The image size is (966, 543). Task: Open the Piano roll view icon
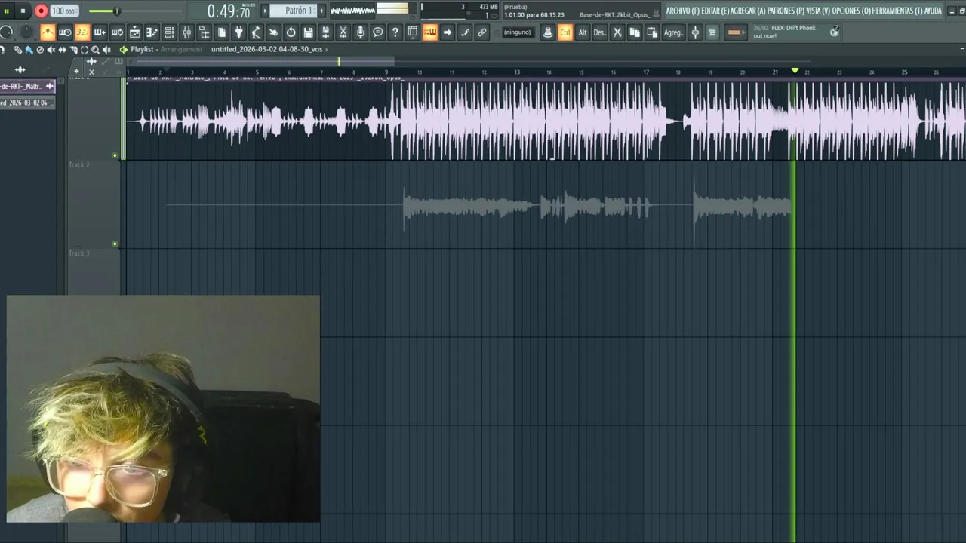pos(152,32)
